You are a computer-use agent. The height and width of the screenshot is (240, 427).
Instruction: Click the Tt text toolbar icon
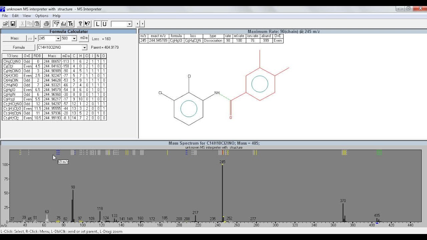[x=71, y=24]
